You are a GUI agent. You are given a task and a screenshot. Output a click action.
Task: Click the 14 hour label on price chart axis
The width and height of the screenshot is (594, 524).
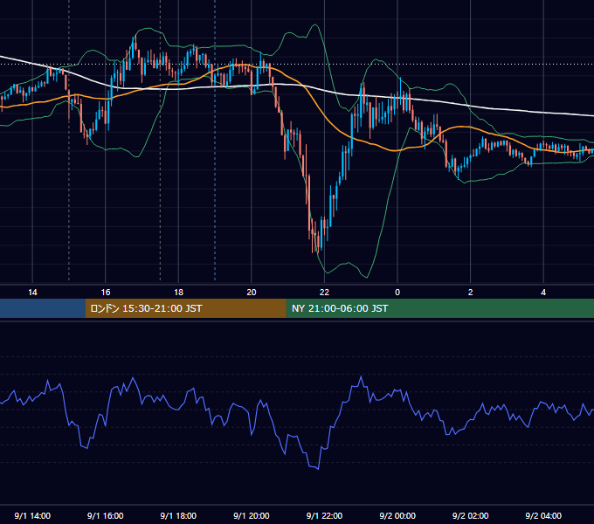[x=32, y=293]
